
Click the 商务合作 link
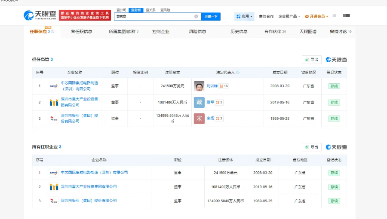pyautogui.click(x=266, y=16)
